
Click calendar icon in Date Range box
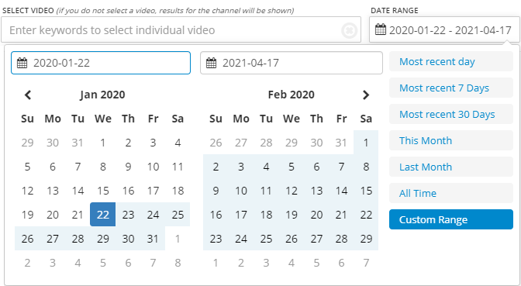coord(381,29)
